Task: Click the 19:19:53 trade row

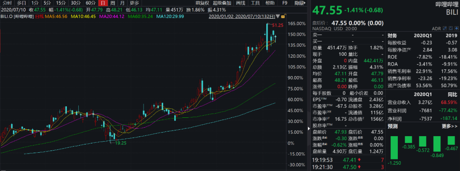Action: [348, 160]
